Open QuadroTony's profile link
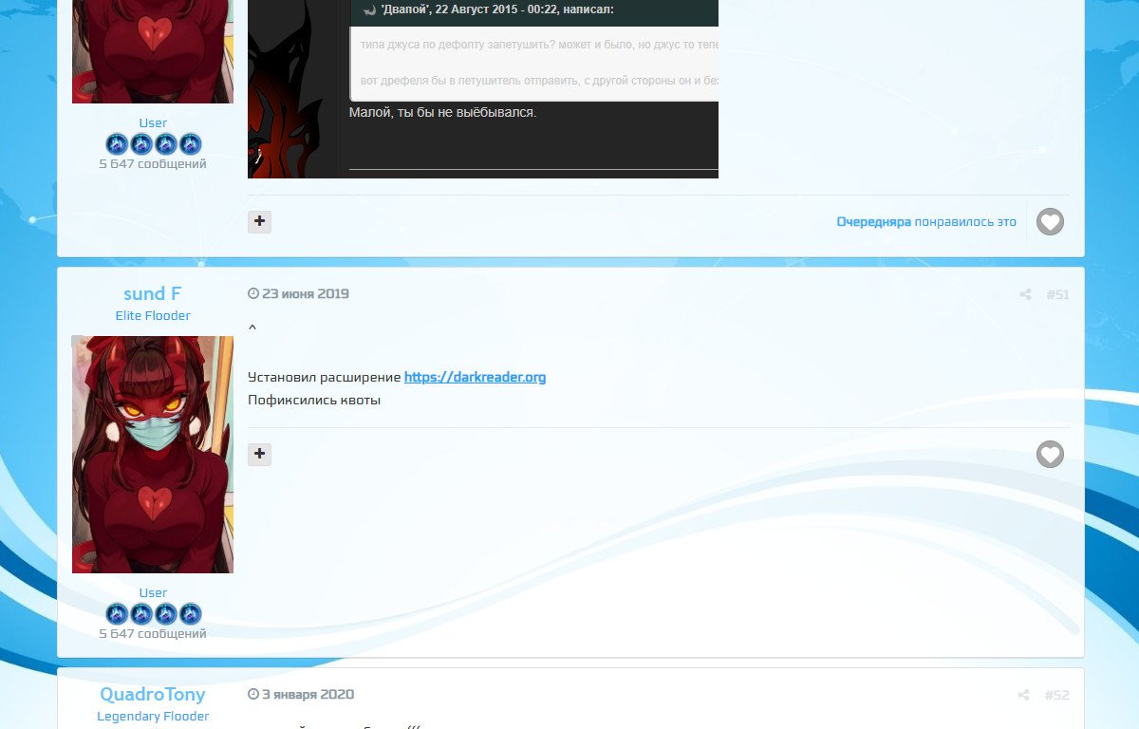The height and width of the screenshot is (729, 1139). (152, 695)
